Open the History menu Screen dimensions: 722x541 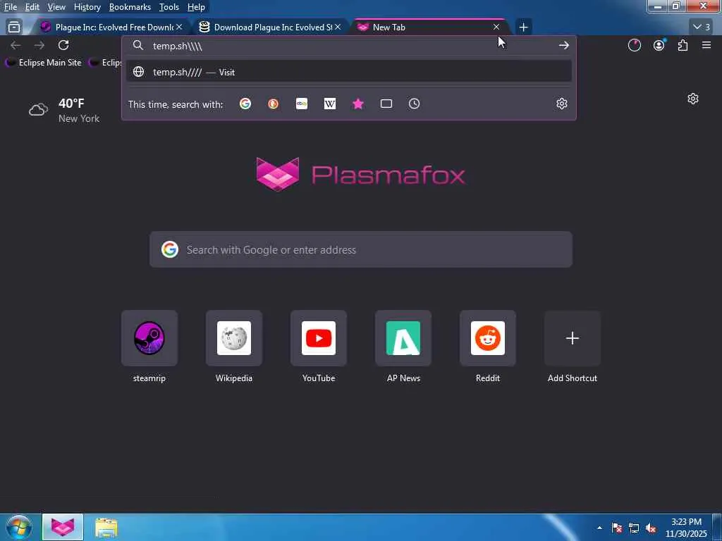coord(87,7)
